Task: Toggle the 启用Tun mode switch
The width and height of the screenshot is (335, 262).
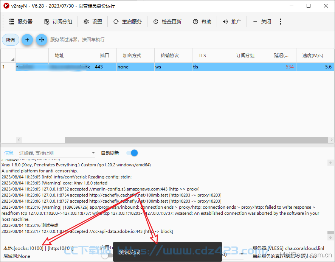Action: [x=107, y=255]
